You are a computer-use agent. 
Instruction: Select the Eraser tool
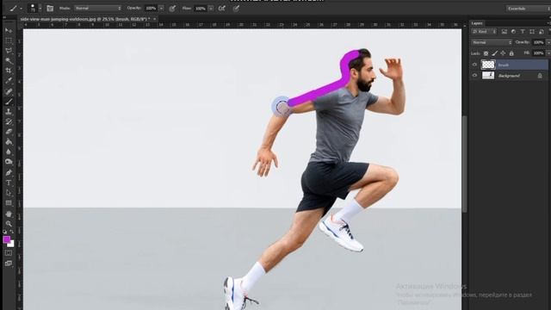(9, 132)
